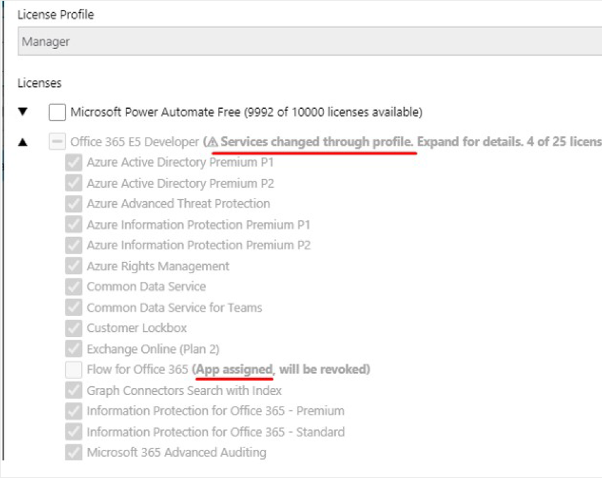Screen dimensions: 602x478
Task: Check the Flow for Office 365 checkbox
Action: [73, 369]
